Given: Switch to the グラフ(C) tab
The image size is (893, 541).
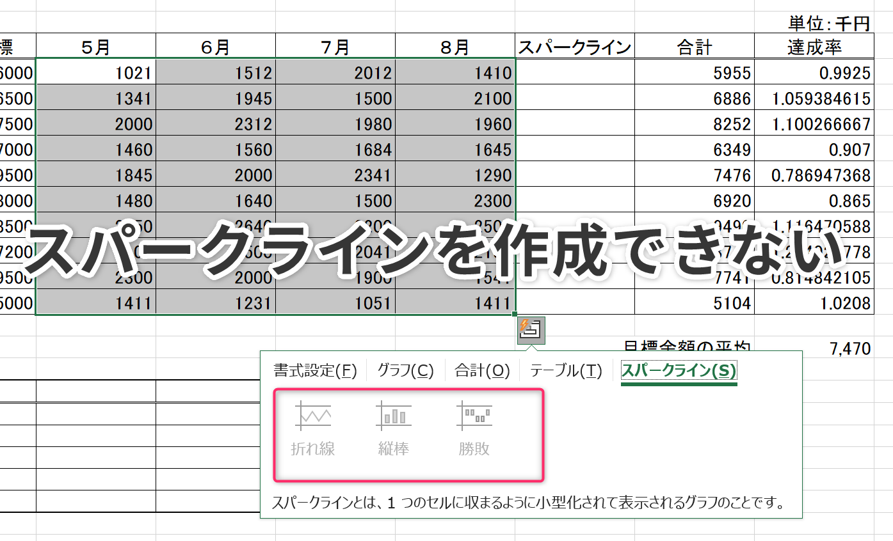Looking at the screenshot, I should pos(405,370).
